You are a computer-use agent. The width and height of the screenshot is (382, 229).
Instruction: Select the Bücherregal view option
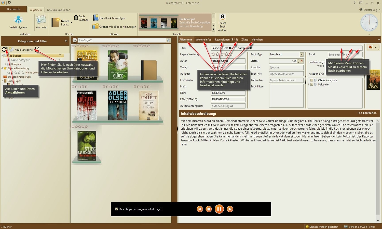click(175, 22)
